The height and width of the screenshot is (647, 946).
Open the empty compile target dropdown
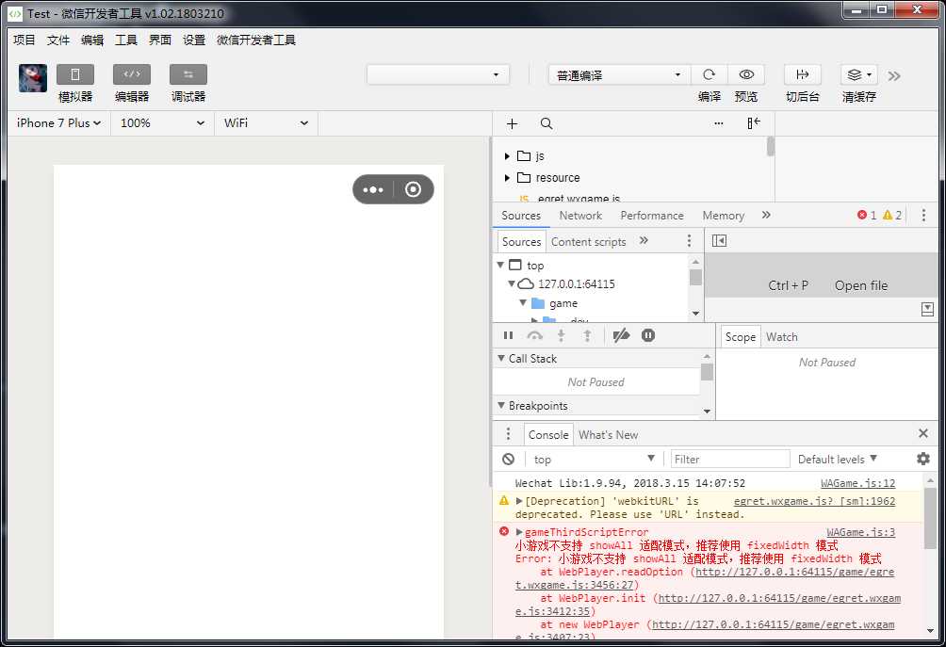click(x=438, y=74)
